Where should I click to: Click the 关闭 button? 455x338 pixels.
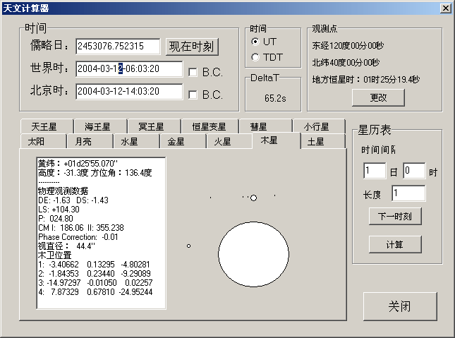click(400, 307)
